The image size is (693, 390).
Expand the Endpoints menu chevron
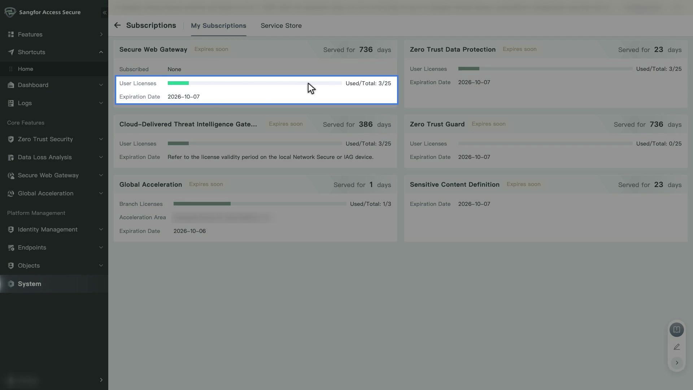(101, 247)
